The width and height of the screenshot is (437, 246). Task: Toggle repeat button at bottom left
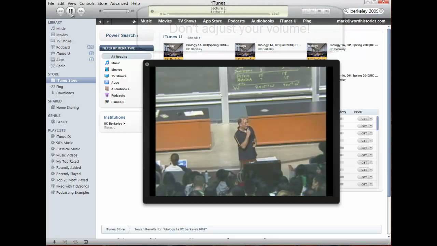(75, 242)
